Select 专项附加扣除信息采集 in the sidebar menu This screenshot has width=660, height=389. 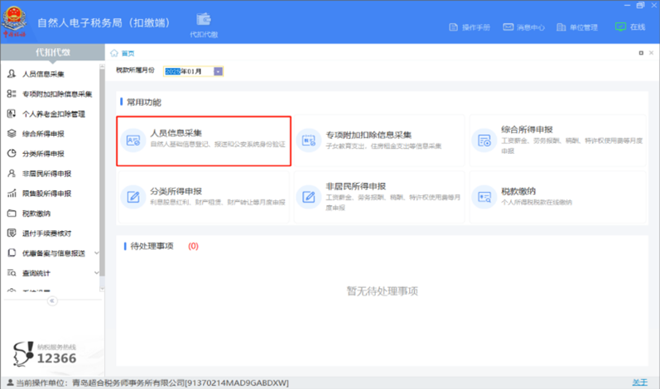(57, 94)
